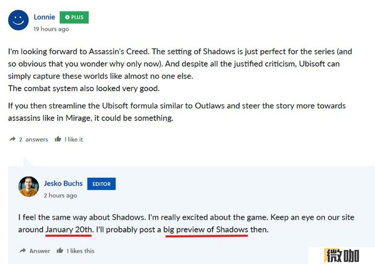Click the watermark logo in the corner

pyautogui.click(x=342, y=255)
